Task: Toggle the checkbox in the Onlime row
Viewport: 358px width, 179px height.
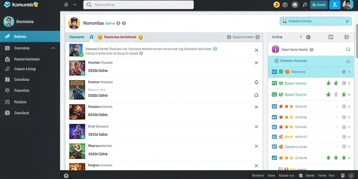Action: click(274, 117)
